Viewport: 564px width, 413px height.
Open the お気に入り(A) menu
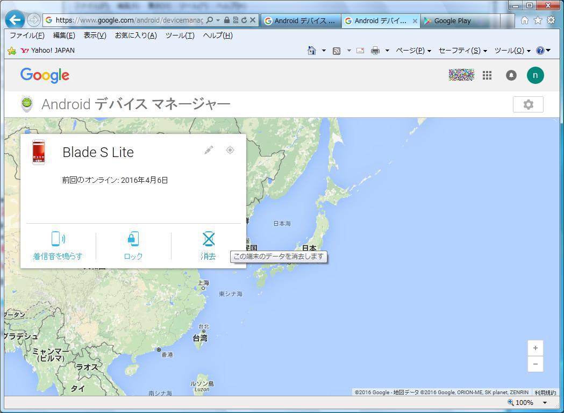[135, 35]
